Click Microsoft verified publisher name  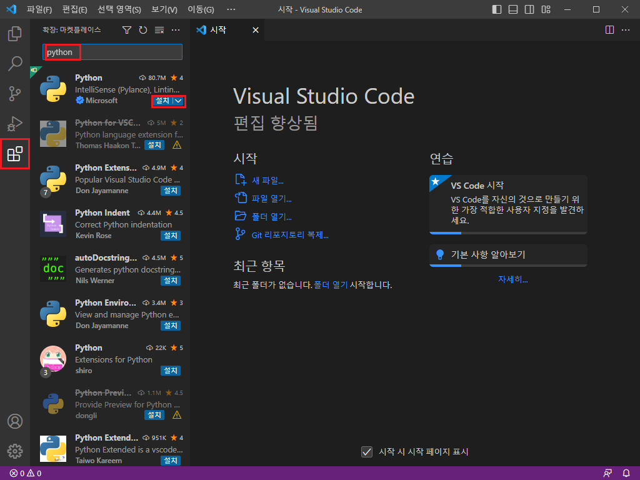pos(102,101)
